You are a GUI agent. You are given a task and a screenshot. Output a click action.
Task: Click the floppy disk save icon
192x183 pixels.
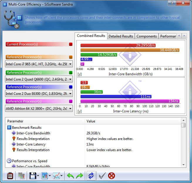point(33,176)
